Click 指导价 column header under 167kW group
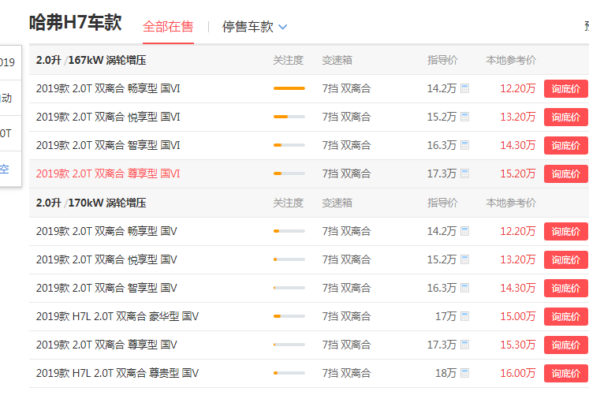 [442, 60]
